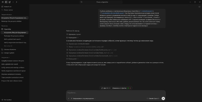Follow the crates/browser/ link in the user message
The image size is (202, 102).
pyautogui.click(x=146, y=11)
